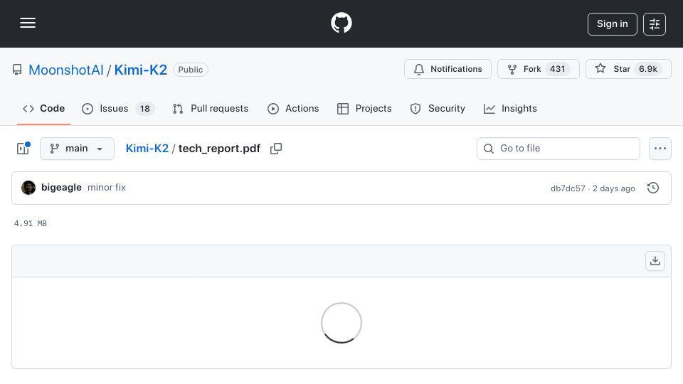The height and width of the screenshot is (384, 683).
Task: Open the Security tab
Action: click(x=438, y=108)
